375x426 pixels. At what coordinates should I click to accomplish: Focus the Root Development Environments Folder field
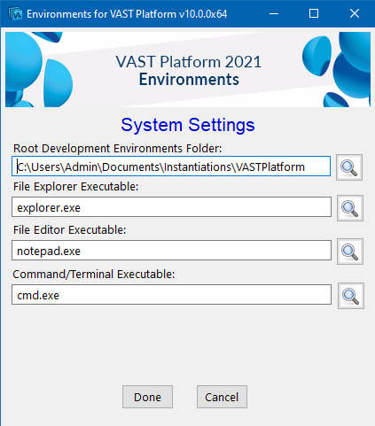click(x=171, y=167)
